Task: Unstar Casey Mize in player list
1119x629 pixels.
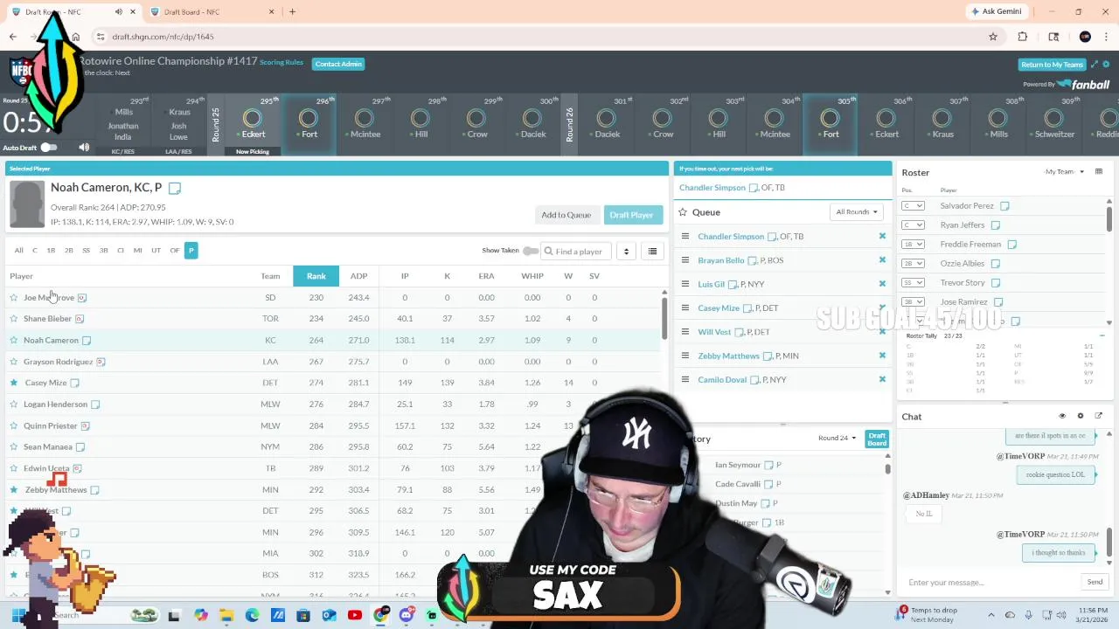Action: (x=14, y=383)
